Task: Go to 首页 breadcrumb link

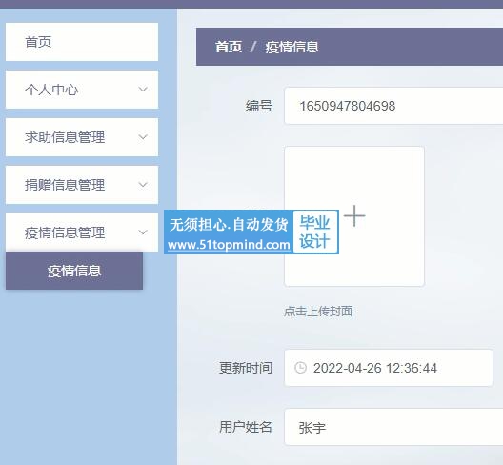Action: (x=229, y=47)
